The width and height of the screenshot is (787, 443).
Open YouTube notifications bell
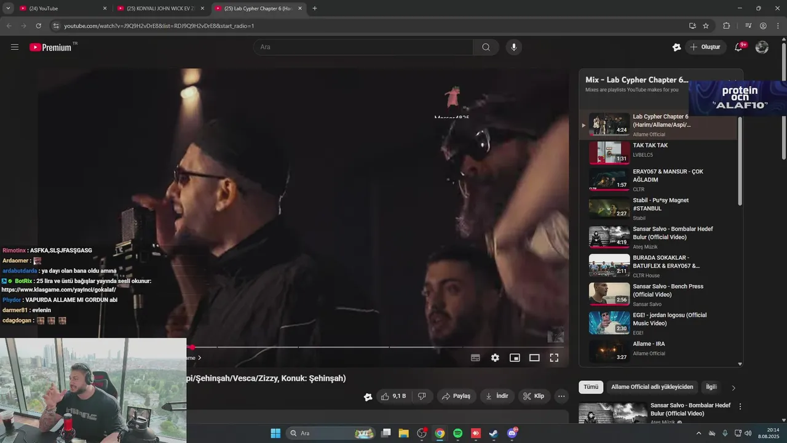(x=739, y=47)
